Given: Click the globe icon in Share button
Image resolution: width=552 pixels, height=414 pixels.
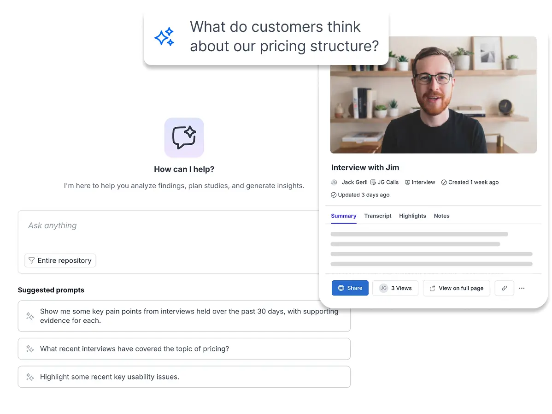Looking at the screenshot, I should pyautogui.click(x=341, y=288).
